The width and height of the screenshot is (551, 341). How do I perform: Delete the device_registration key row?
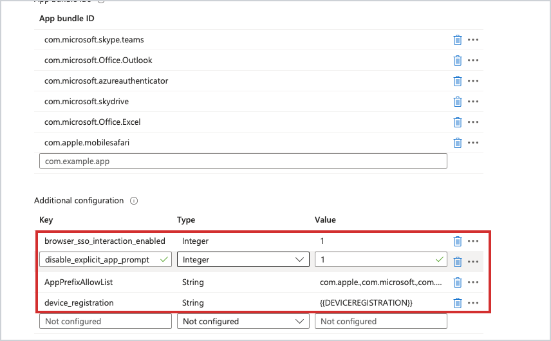457,303
